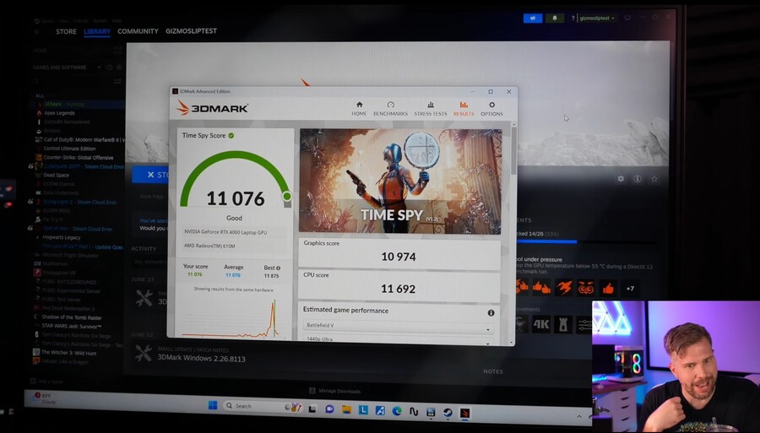
Task: Show hidden system tray icons chevron
Action: pyautogui.click(x=578, y=416)
